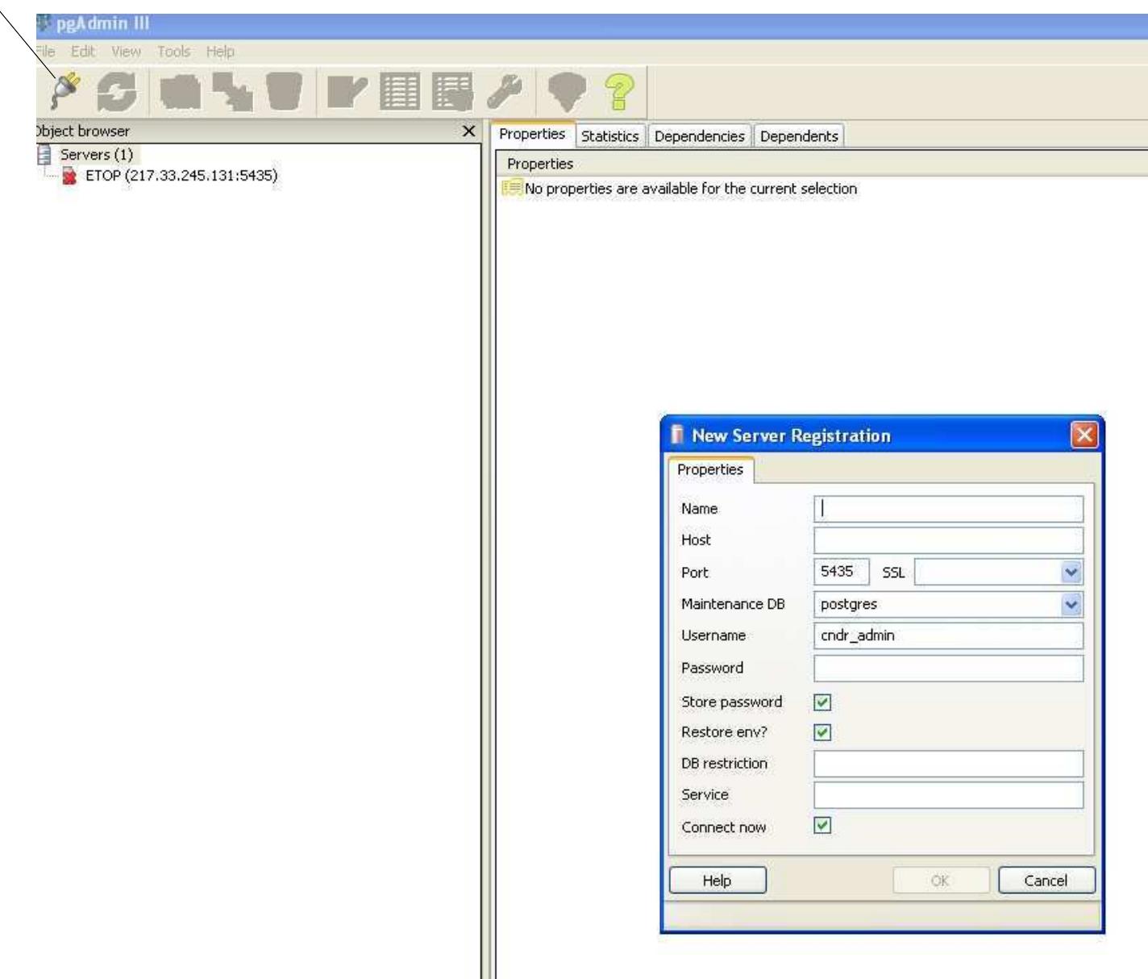
Task: Close the Object browser pane with its X
Action: pos(467,131)
